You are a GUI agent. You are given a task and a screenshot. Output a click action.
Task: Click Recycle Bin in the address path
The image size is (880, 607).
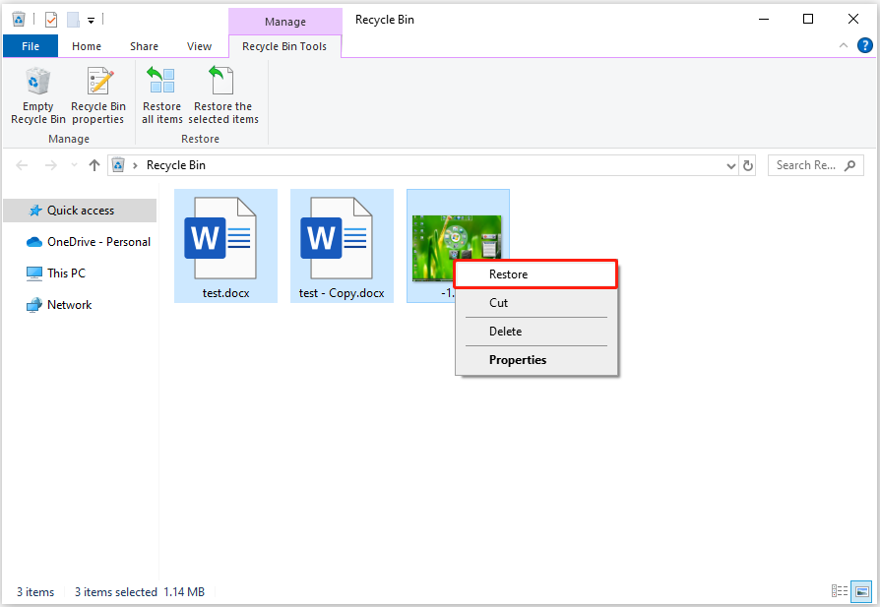(x=175, y=165)
